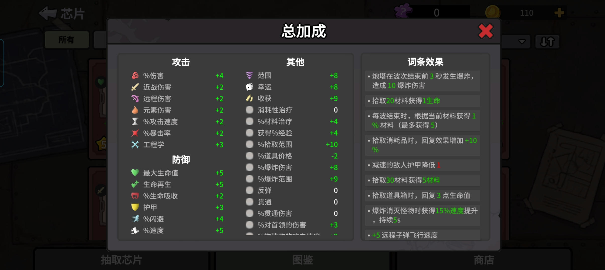605x270 pixels.
Task: Click the -2 value for %道具价格
Action: tap(334, 156)
